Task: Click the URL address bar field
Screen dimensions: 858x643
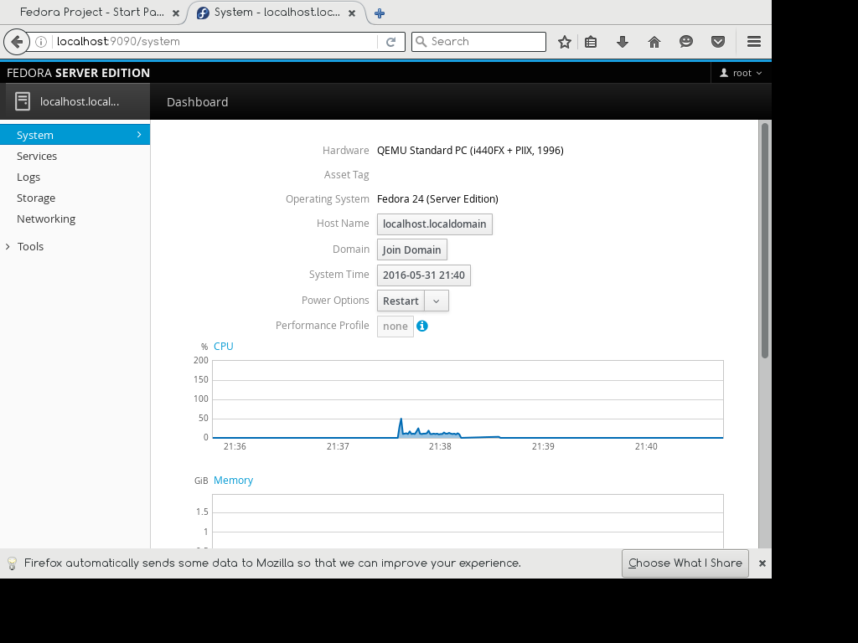Action: click(216, 42)
